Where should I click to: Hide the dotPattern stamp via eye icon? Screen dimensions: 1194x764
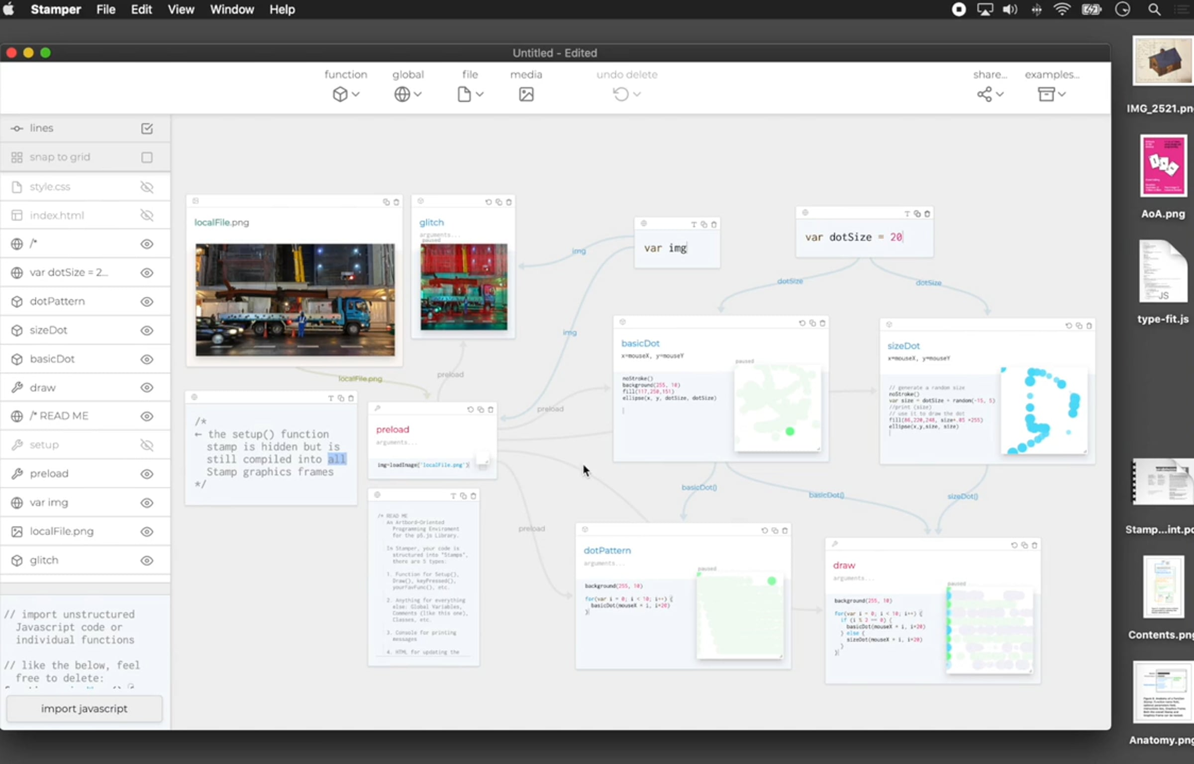pyautogui.click(x=147, y=302)
